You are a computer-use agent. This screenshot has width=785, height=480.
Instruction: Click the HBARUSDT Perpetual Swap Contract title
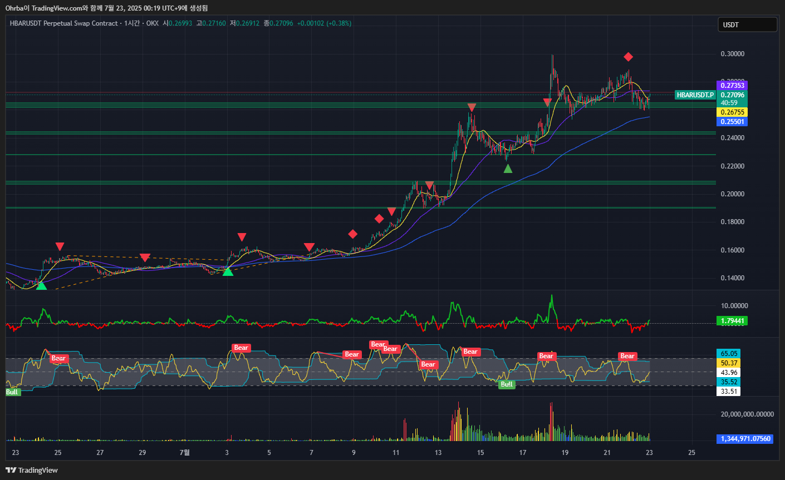pos(64,23)
